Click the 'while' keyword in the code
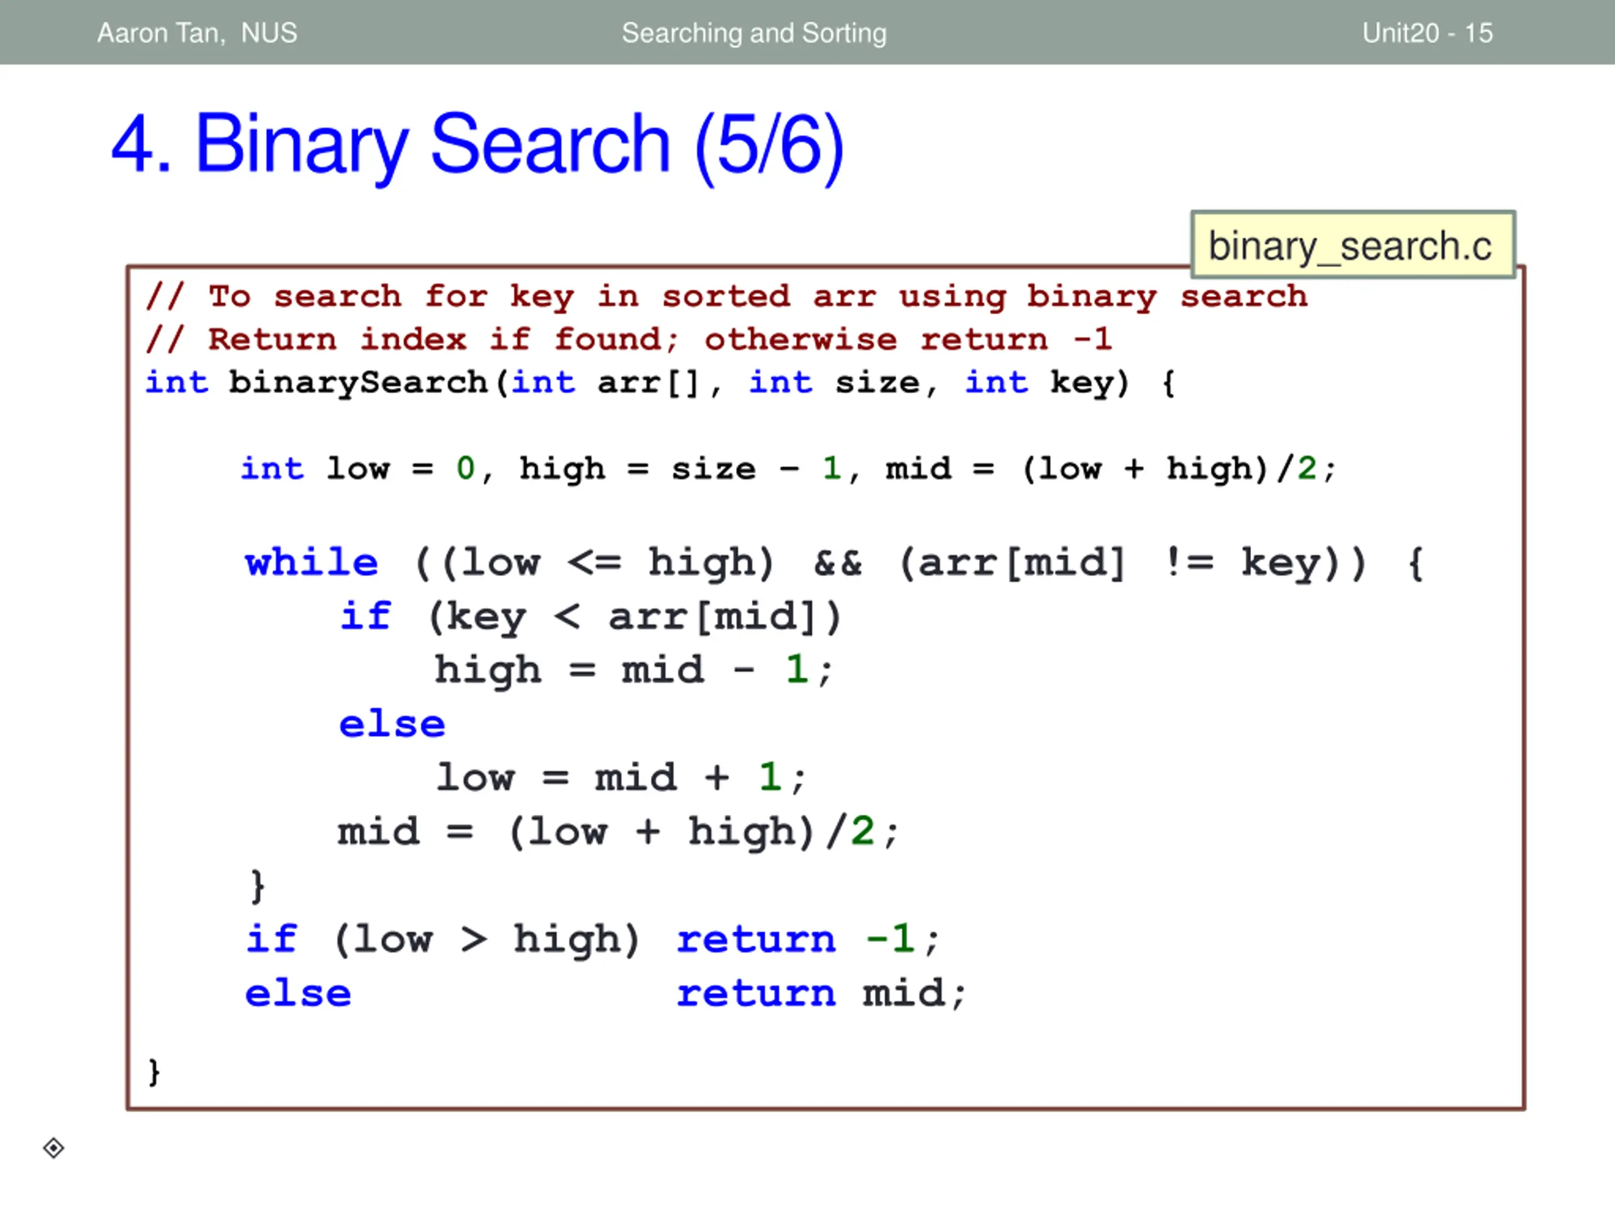Screen dimensions: 1615x1211 pos(312,562)
